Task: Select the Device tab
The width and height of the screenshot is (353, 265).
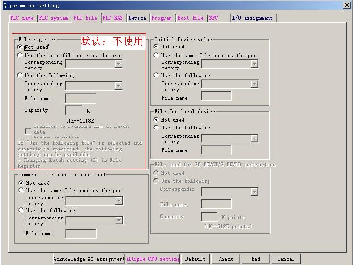Action: [137, 18]
